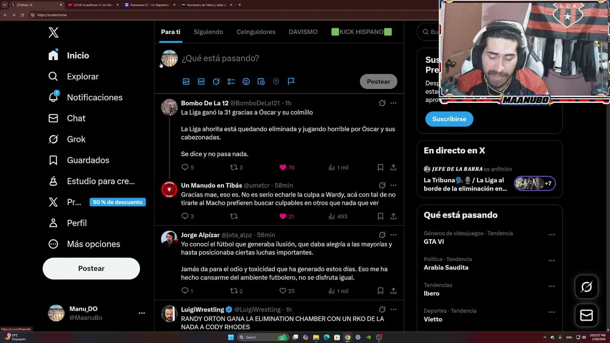610x343 pixels.
Task: Open Windows Start menu
Action: click(x=231, y=337)
